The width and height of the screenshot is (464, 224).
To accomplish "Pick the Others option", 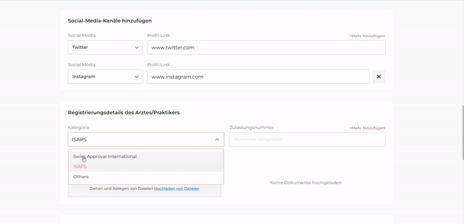I will point(146,177).
